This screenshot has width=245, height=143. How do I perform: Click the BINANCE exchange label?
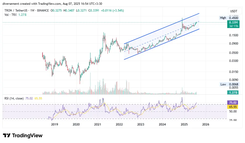coord(43,11)
